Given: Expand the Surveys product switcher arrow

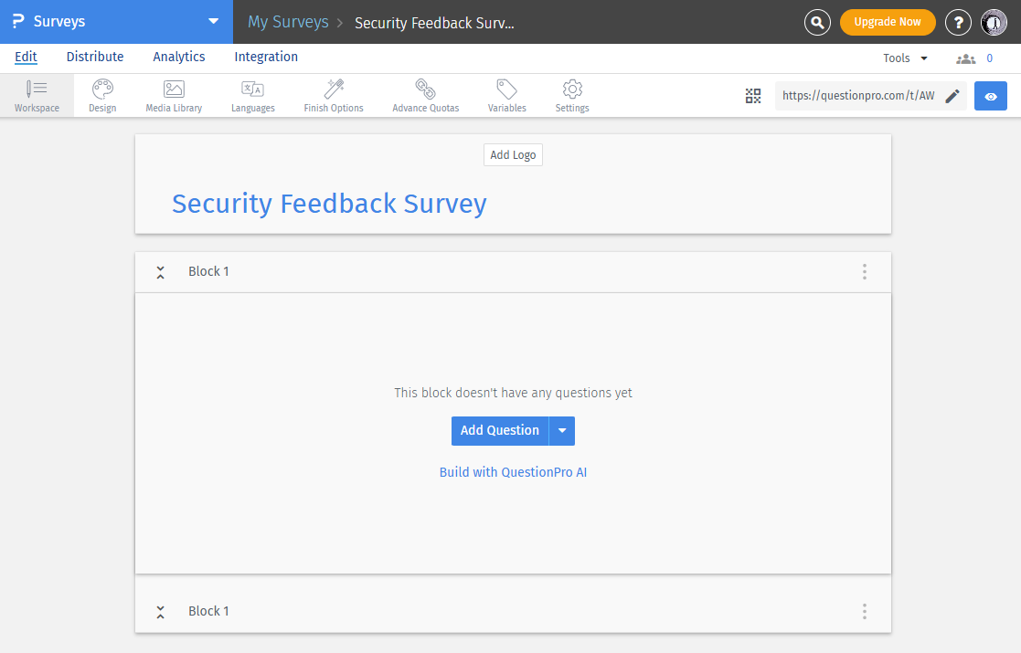Looking at the screenshot, I should coord(213,21).
